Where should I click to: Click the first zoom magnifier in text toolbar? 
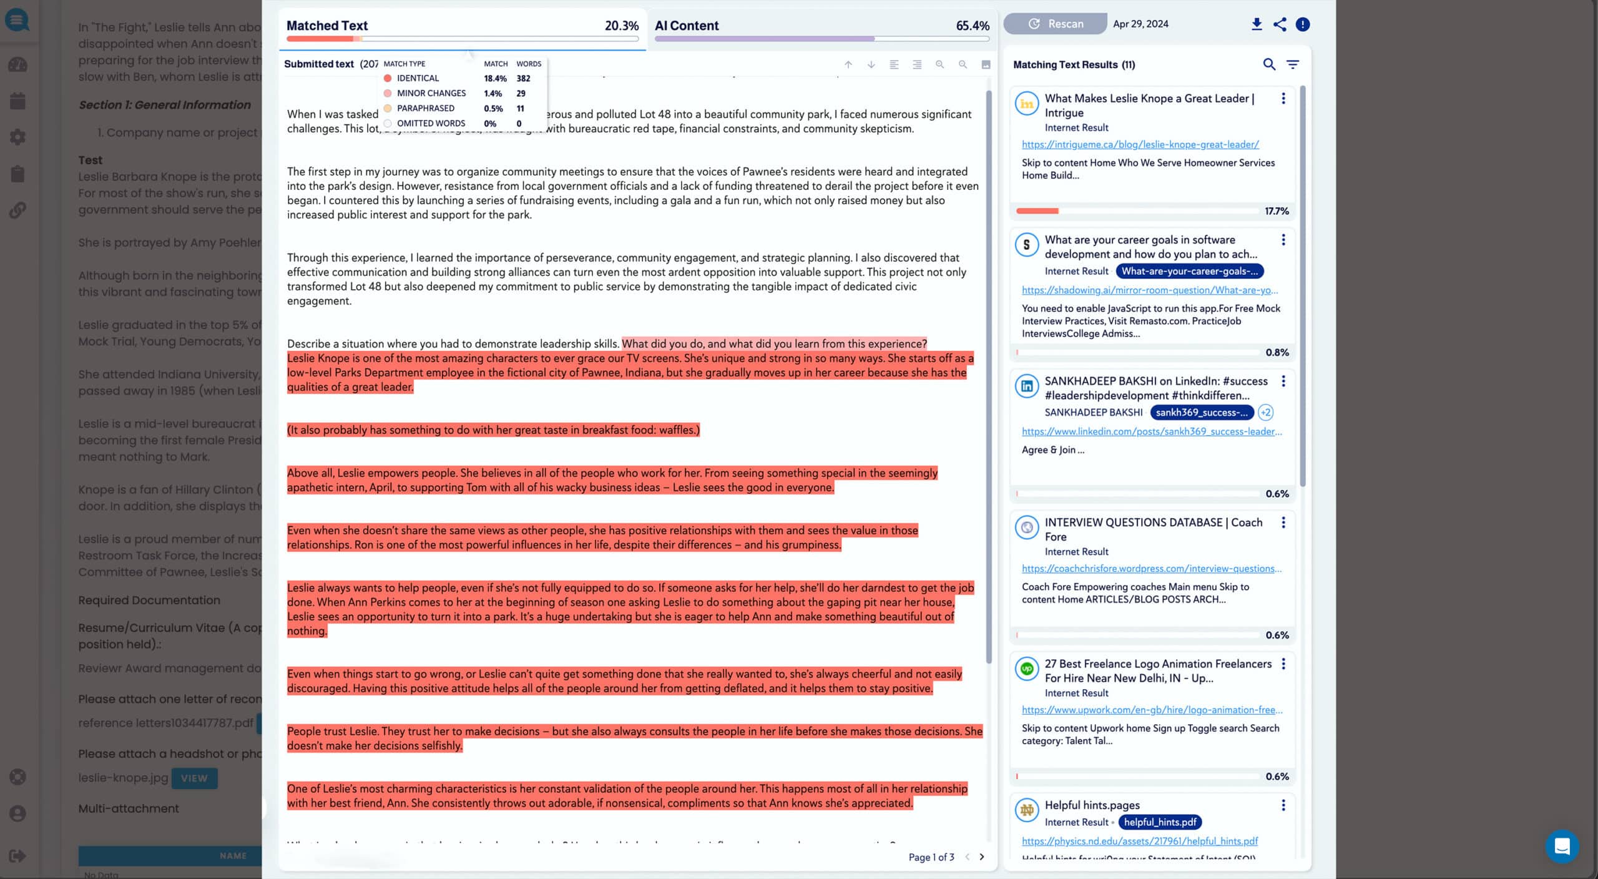coord(940,64)
